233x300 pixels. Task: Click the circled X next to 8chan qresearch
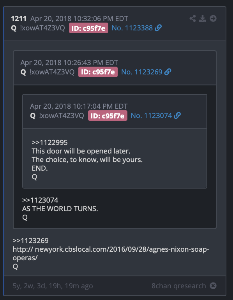tap(213, 286)
